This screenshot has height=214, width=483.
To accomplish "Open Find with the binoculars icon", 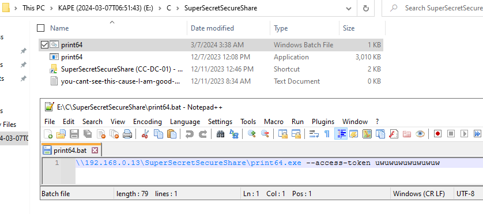I will pyautogui.click(x=220, y=134).
